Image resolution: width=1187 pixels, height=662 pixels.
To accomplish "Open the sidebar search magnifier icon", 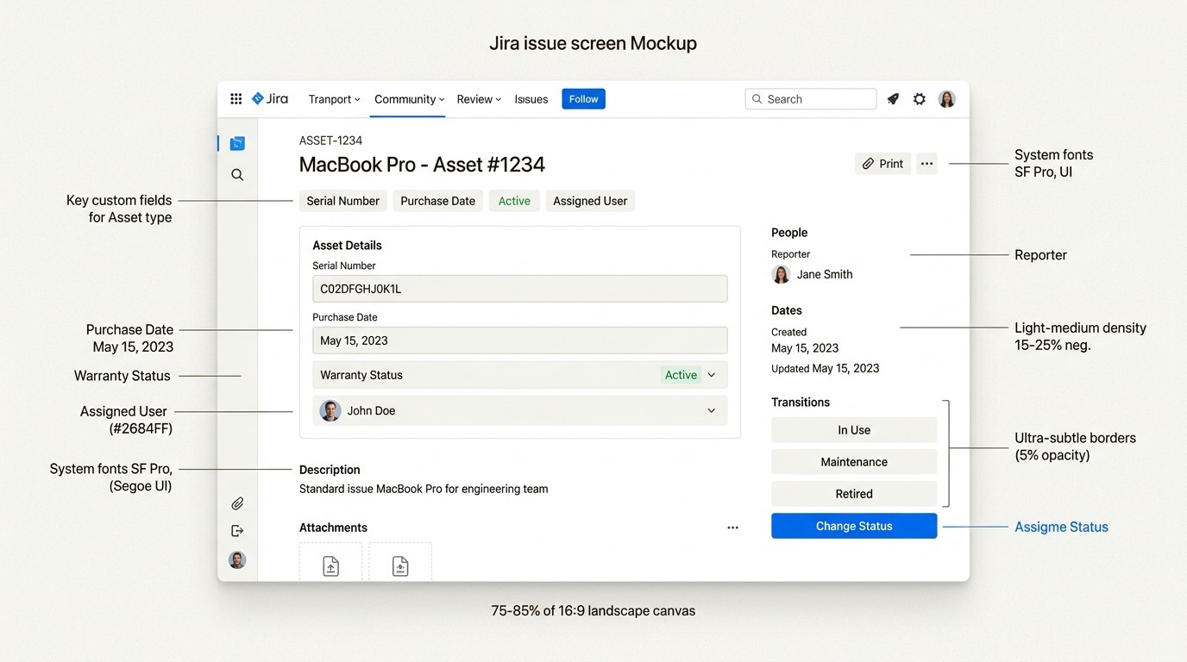I will [237, 174].
